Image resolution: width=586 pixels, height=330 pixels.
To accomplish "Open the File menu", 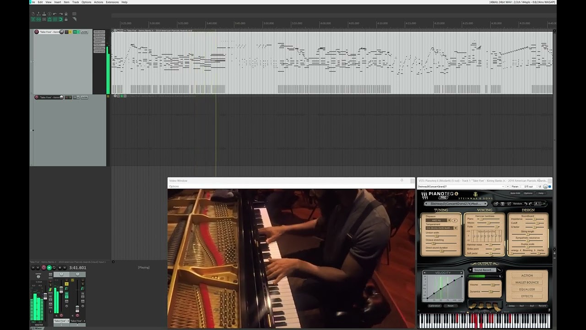I will [32, 2].
